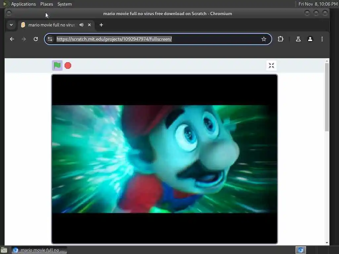Image resolution: width=339 pixels, height=254 pixels.
Task: Click show desktop icon in bottom panel
Action: [4, 250]
